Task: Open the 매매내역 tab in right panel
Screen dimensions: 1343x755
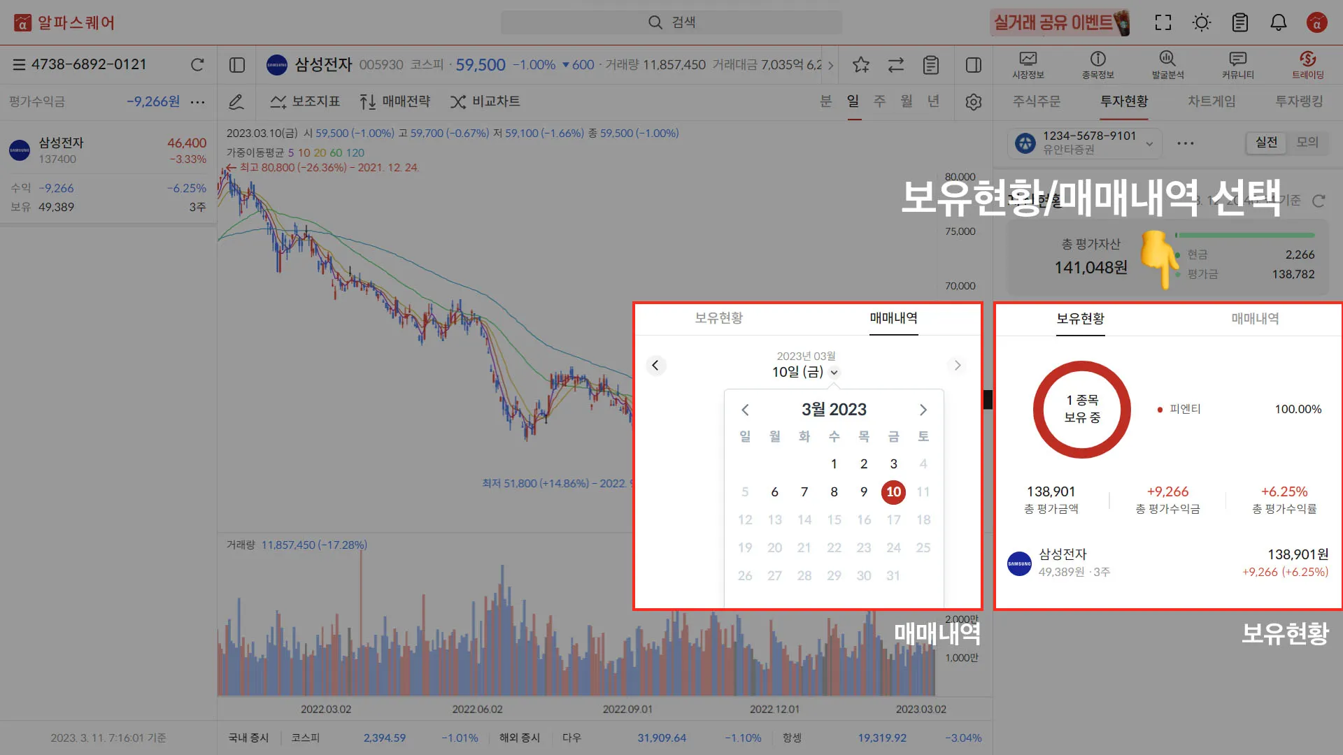Action: pyautogui.click(x=1255, y=319)
